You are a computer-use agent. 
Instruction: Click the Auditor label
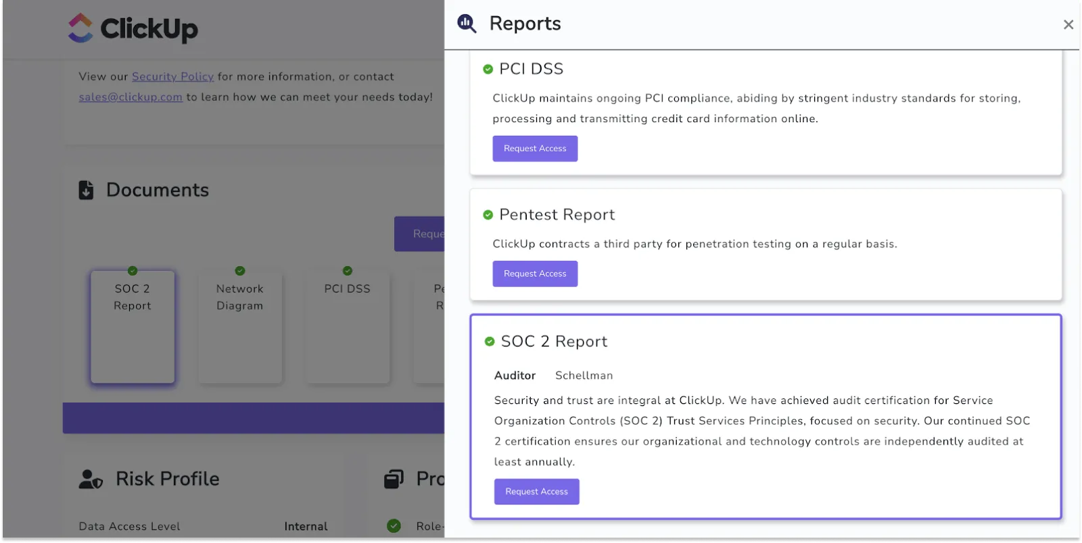pyautogui.click(x=515, y=376)
